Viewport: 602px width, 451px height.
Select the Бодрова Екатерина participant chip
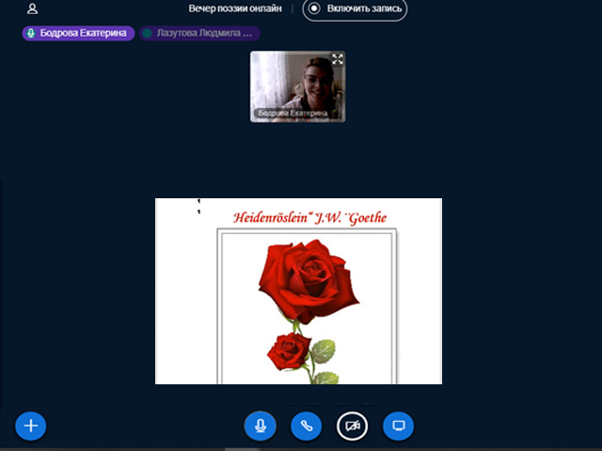click(79, 33)
